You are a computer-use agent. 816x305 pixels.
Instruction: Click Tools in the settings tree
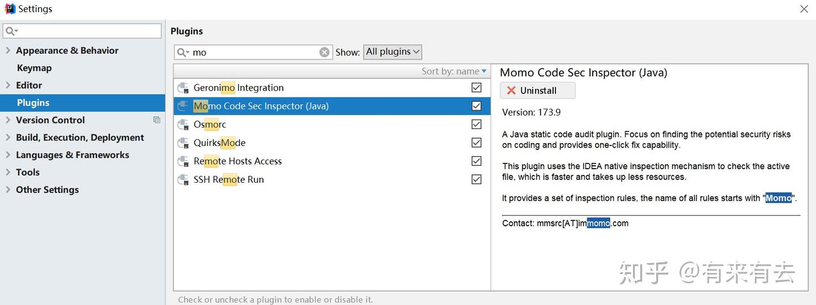28,172
